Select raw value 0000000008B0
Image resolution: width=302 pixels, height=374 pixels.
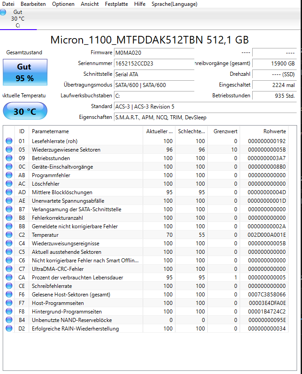coord(267,167)
